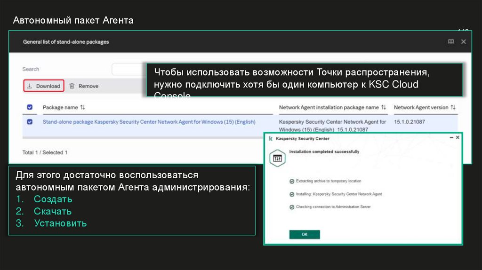Toggle the select-all checkbox in header
Viewport: 482px width, 270px height.
coord(30,107)
